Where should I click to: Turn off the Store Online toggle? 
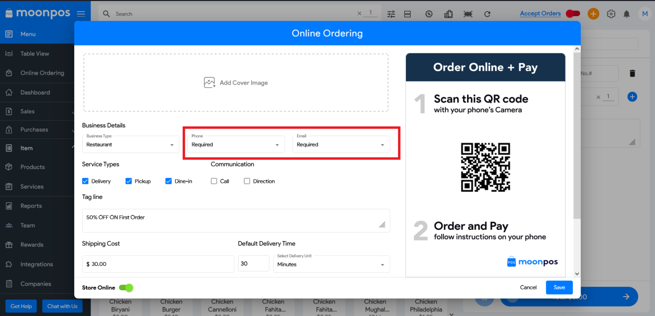(x=126, y=287)
